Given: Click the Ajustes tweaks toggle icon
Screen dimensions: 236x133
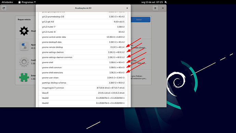Looking at the screenshot, I should [x=24, y=46].
